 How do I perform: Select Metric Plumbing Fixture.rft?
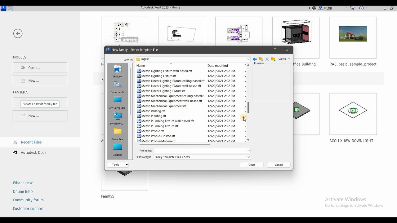(160, 126)
